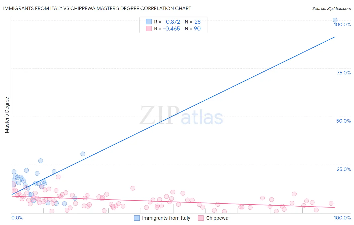
Task: Click the 25.0% y-axis tick label
Action: 344,169
